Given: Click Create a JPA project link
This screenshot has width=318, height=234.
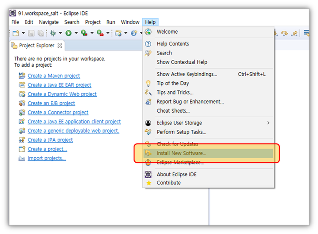Looking at the screenshot, I should 50,140.
